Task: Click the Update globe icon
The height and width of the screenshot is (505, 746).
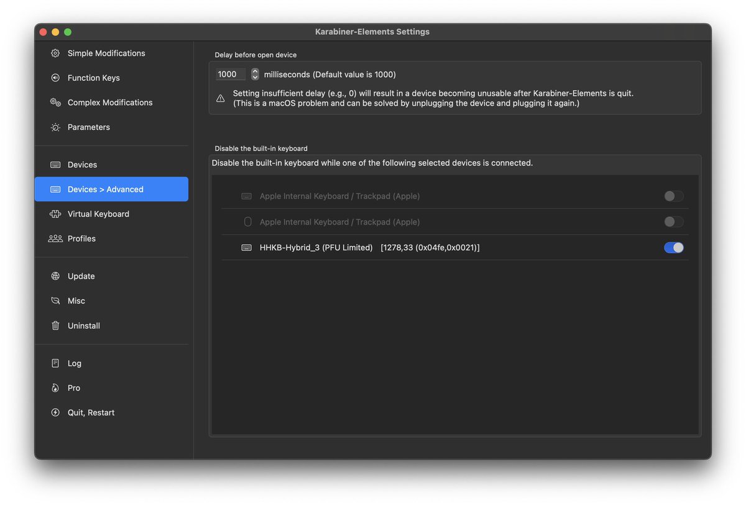Action: coord(55,276)
